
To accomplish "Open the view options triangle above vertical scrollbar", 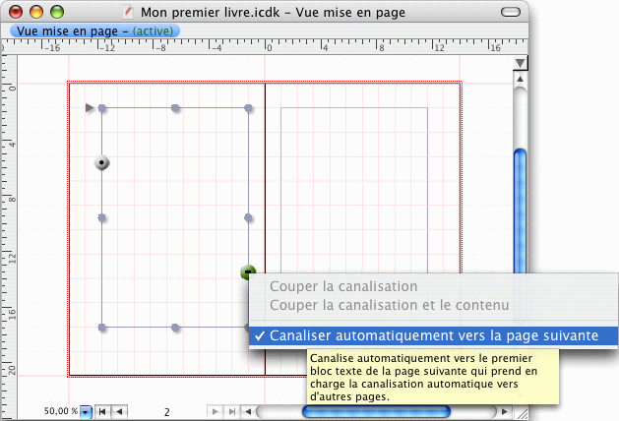I will point(521,63).
